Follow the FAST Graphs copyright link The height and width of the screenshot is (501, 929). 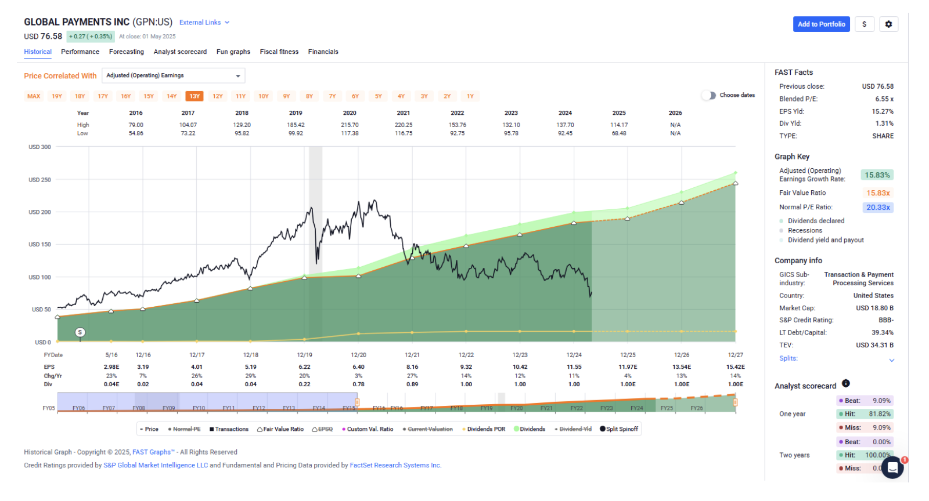point(153,452)
